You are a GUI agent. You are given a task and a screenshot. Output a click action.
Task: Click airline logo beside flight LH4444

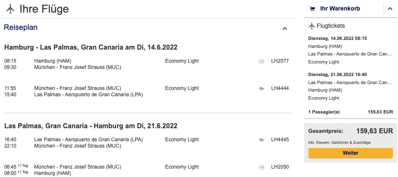coord(262,88)
